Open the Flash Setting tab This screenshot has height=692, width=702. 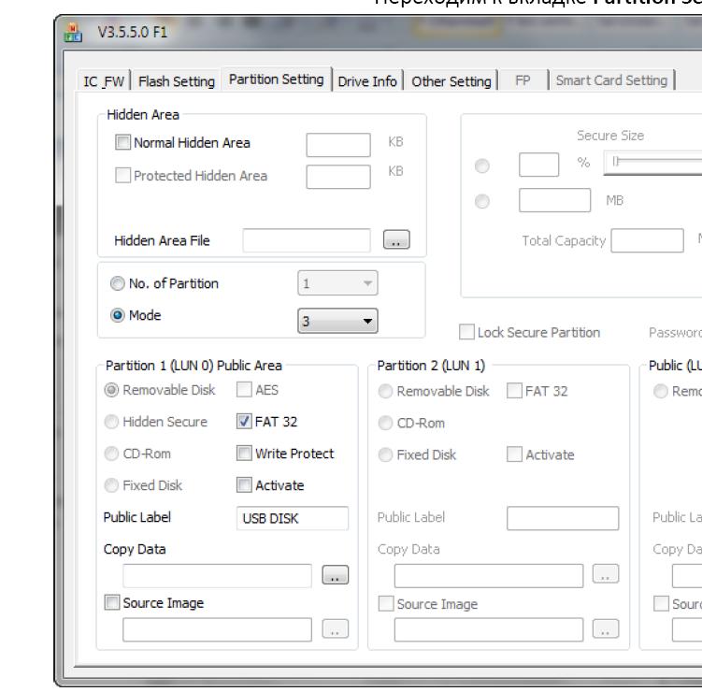pos(177,81)
